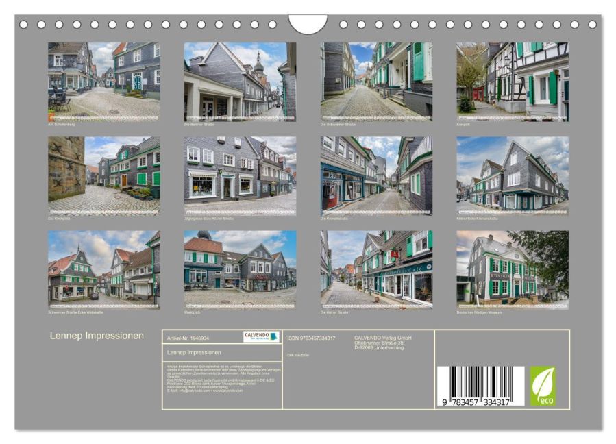Image resolution: width=616 pixels, height=444 pixels.
Task: Open the Am Schellenberg photo thumbnail
Action: tap(103, 82)
